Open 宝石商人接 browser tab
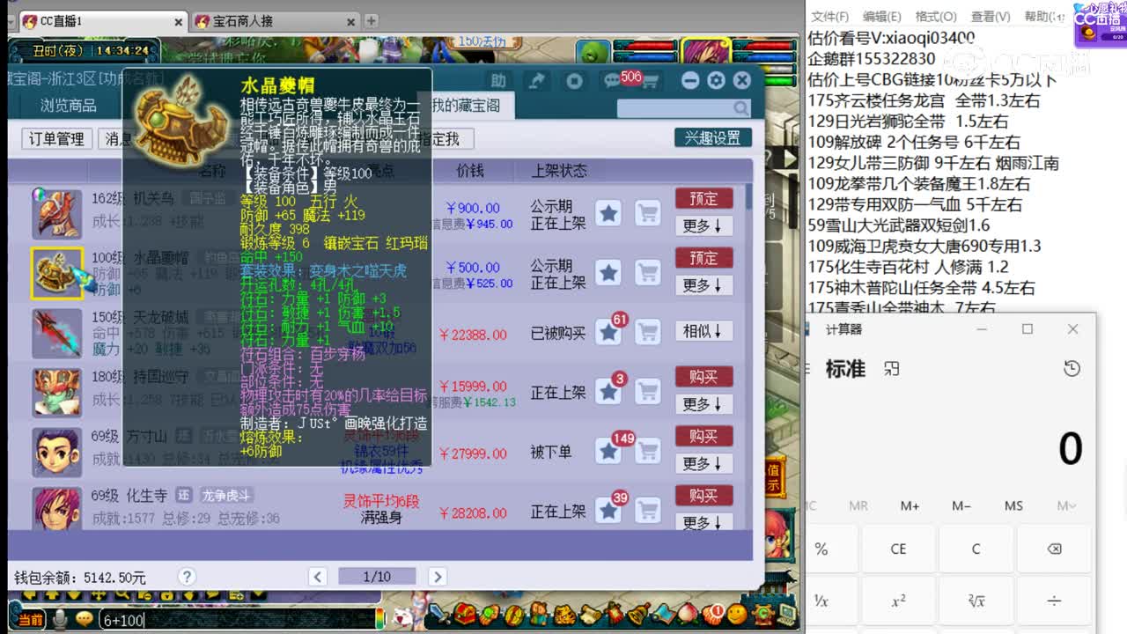The width and height of the screenshot is (1127, 634). pyautogui.click(x=276, y=21)
